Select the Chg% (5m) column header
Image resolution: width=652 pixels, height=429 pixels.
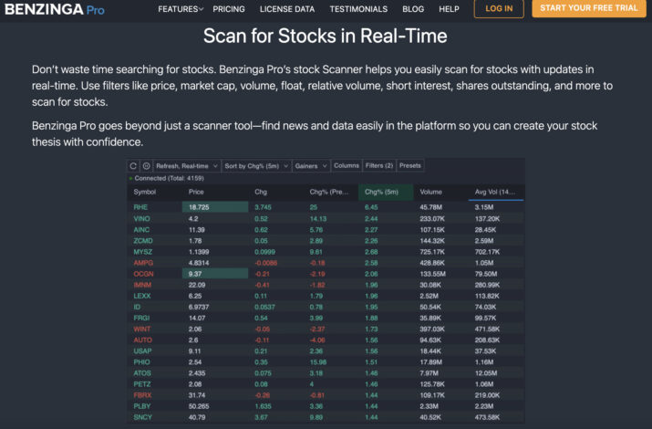tap(381, 192)
